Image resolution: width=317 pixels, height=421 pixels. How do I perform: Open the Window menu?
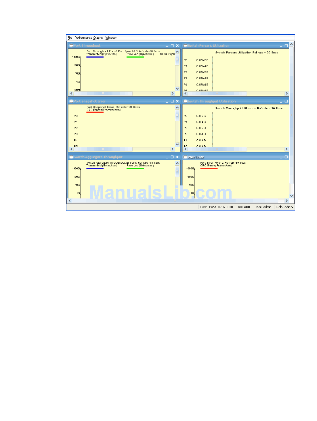(111, 38)
